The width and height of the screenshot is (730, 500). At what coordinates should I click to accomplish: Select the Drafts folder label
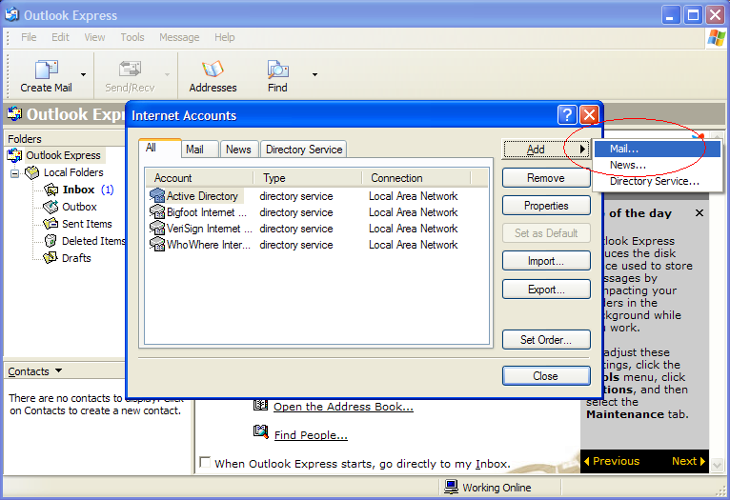coord(76,258)
